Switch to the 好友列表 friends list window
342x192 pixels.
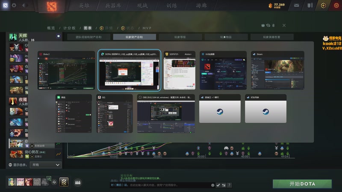tap(265, 108)
